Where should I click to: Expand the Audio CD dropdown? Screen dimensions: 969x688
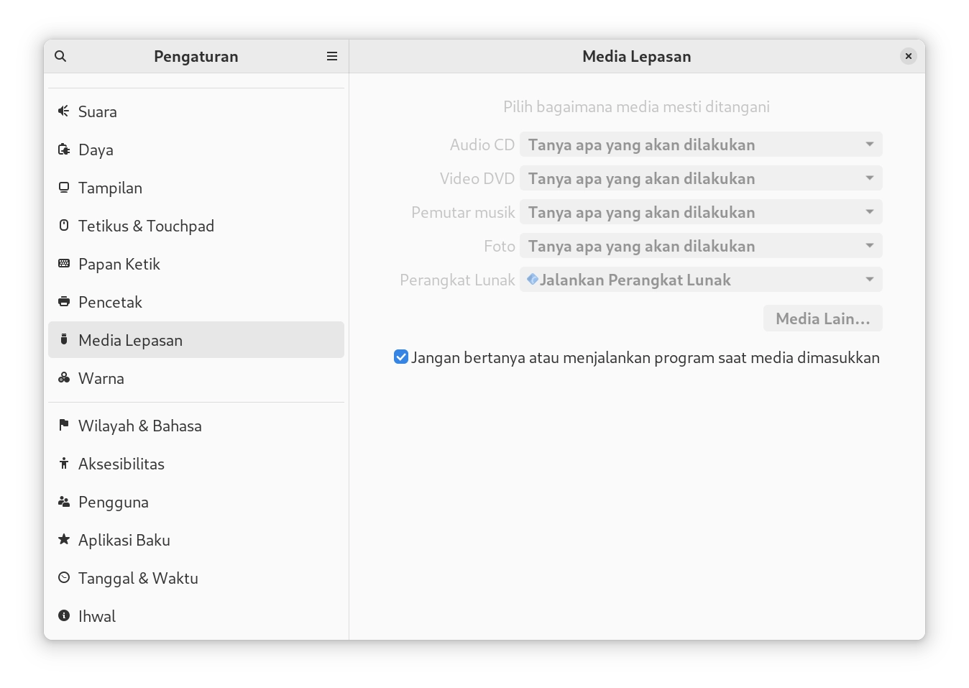701,145
